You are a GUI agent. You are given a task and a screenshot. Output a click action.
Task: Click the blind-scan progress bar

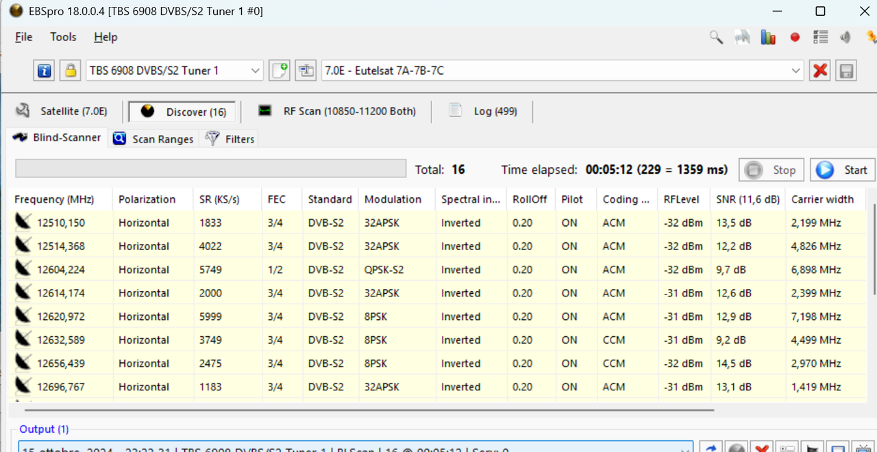click(210, 168)
